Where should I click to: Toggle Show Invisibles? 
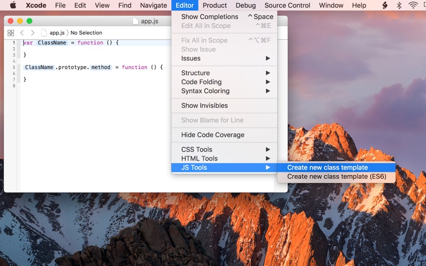224,105
